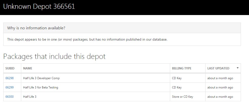Click CD Key billing type for 66298
Screen dimensions: 249x107
[x=177, y=78]
